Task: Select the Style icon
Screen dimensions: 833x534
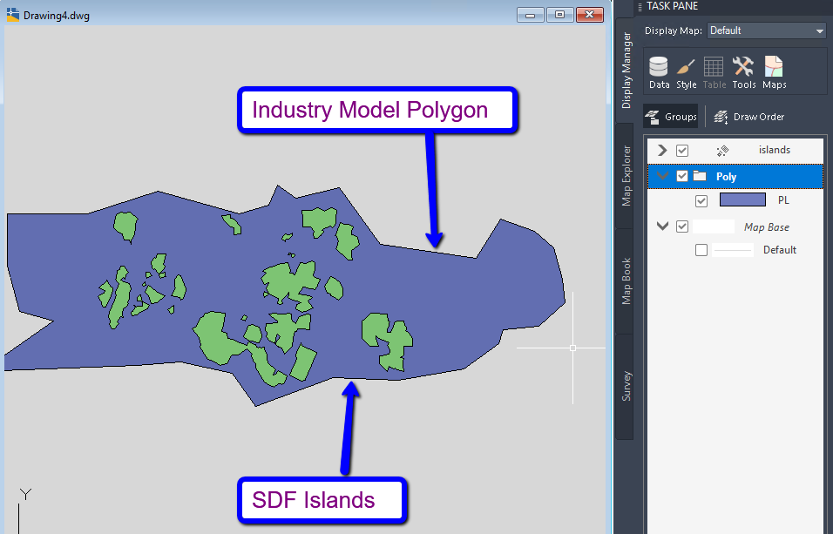Action: (x=686, y=70)
